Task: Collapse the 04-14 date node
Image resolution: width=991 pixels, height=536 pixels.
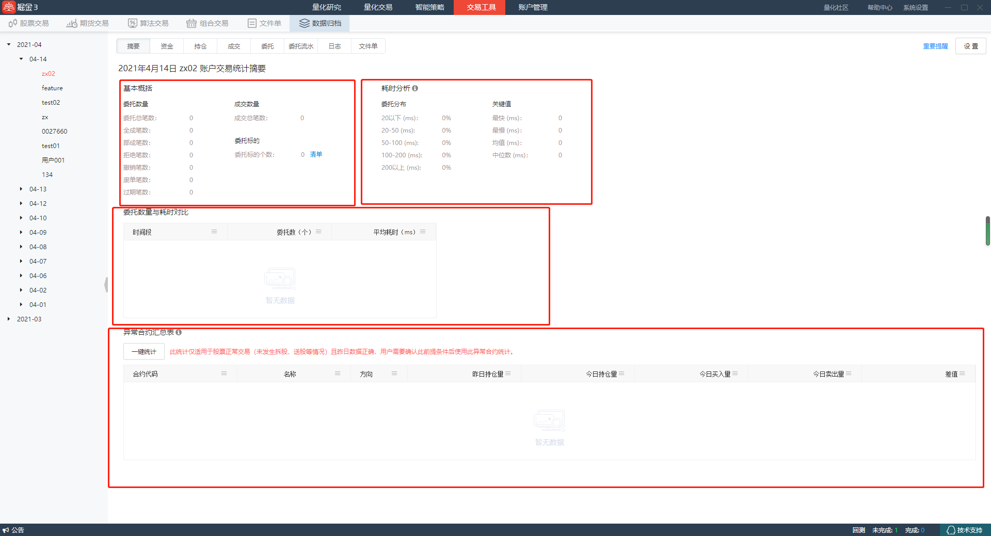Action: pos(21,59)
